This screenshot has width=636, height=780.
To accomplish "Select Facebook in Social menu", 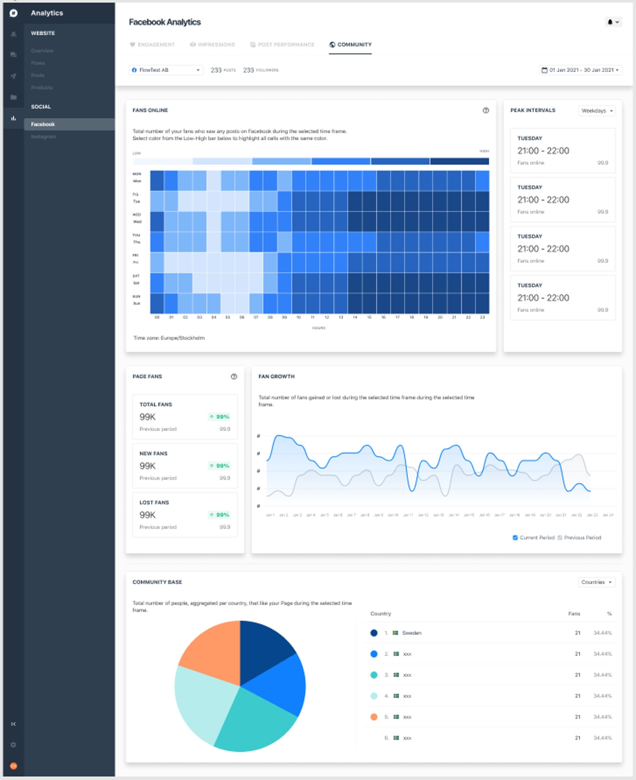I will pyautogui.click(x=69, y=124).
